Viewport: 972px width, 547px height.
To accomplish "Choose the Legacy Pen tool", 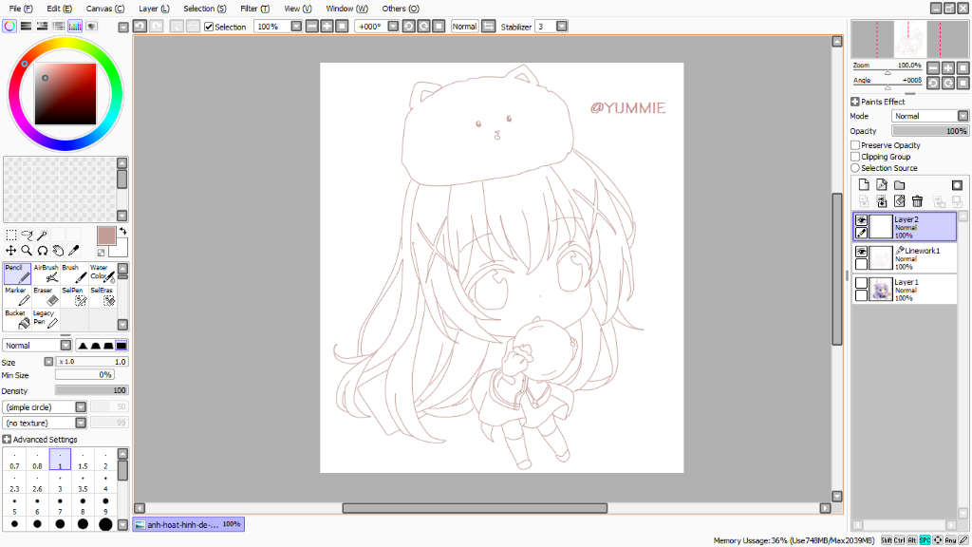I will 46,319.
